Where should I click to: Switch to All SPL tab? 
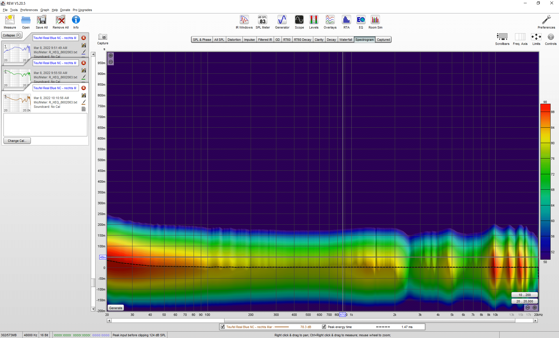click(x=219, y=40)
